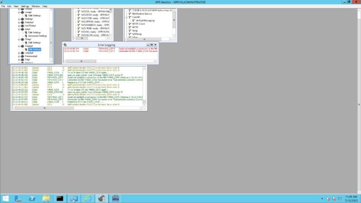Open the Windows Start button
This screenshot has width=361, height=203.
pos(5,198)
